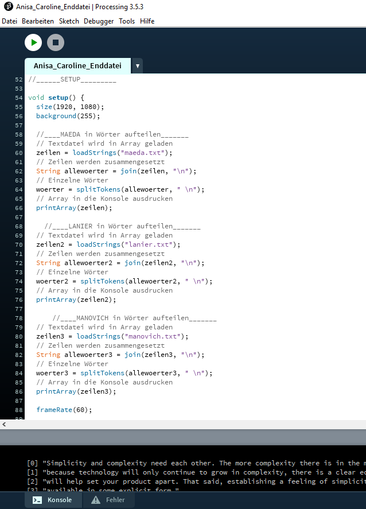Place cursor on 'void setup() {' line
This screenshot has width=366, height=509.
point(56,98)
